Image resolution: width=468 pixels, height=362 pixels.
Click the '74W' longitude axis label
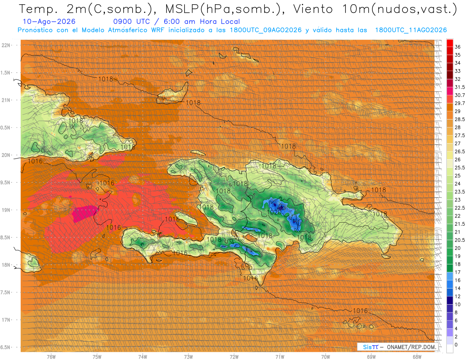tap(142, 357)
